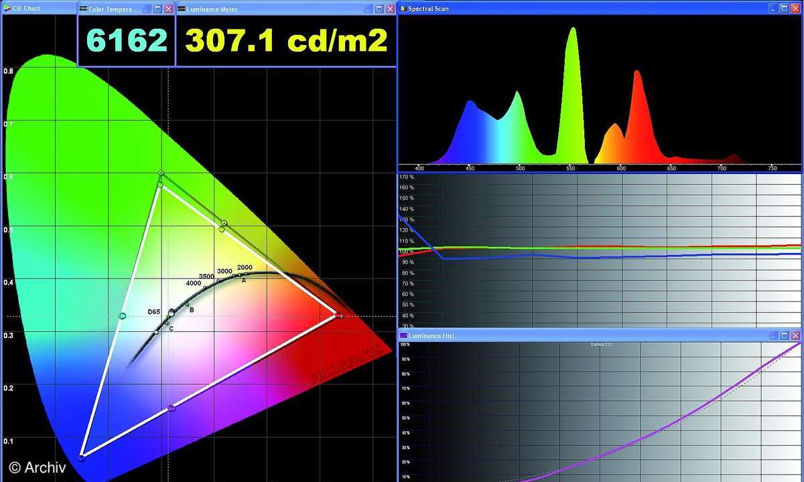The height and width of the screenshot is (482, 804).
Task: Click the 0.8 y-axis label on CIE chart
Action: coord(8,71)
